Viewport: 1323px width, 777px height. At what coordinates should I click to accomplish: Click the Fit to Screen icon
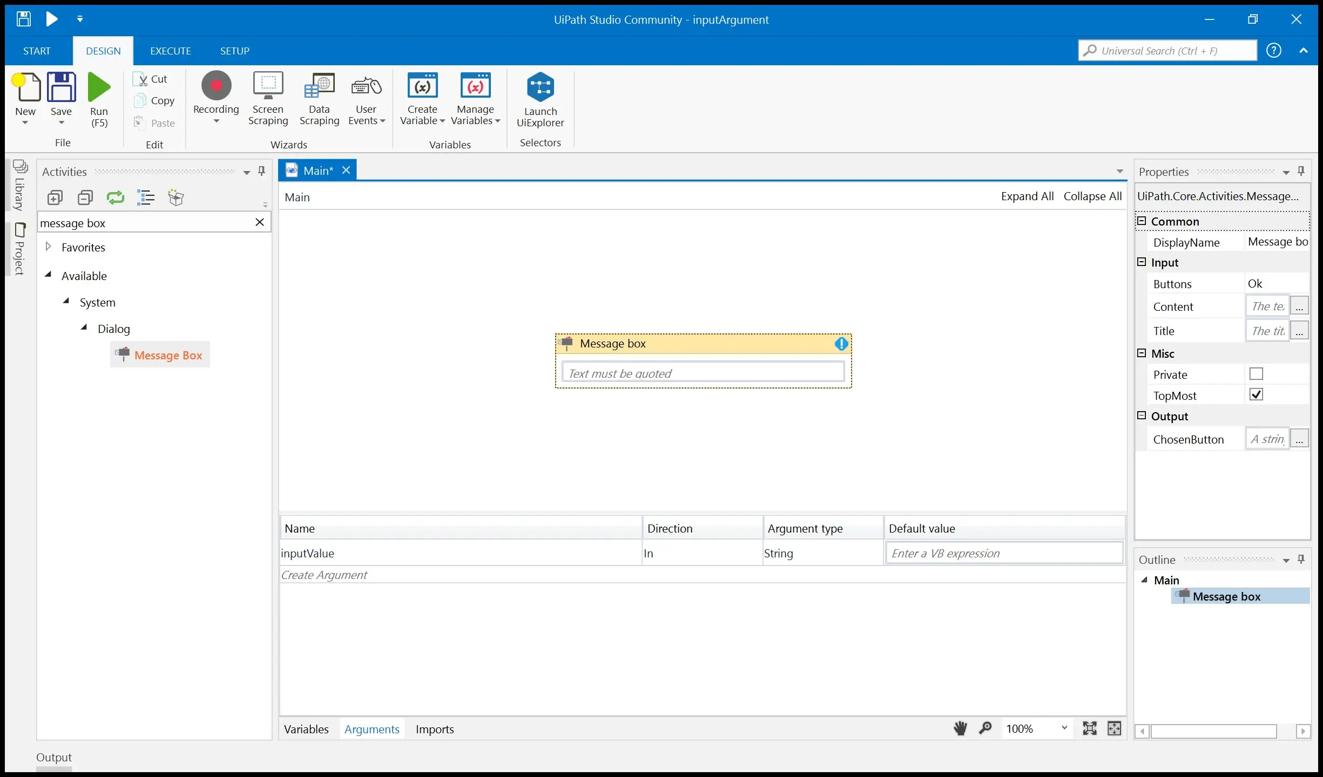click(x=1090, y=728)
